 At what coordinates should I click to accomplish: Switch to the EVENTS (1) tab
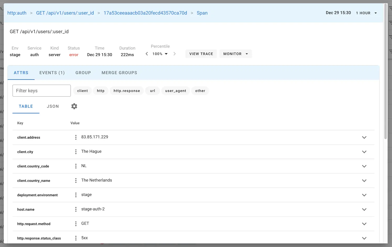(x=52, y=73)
